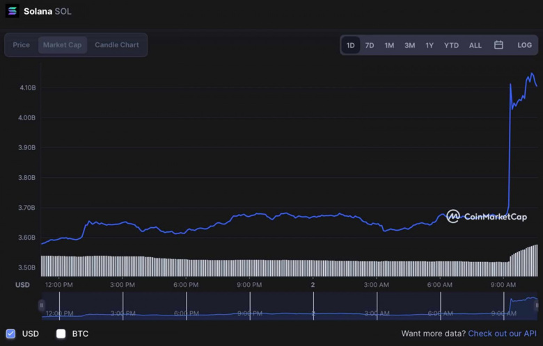
Task: Open the Check out our API link
Action: coord(502,334)
